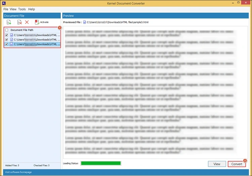
Task: Click the HTML file icon of first listed document
Action: click(11, 35)
